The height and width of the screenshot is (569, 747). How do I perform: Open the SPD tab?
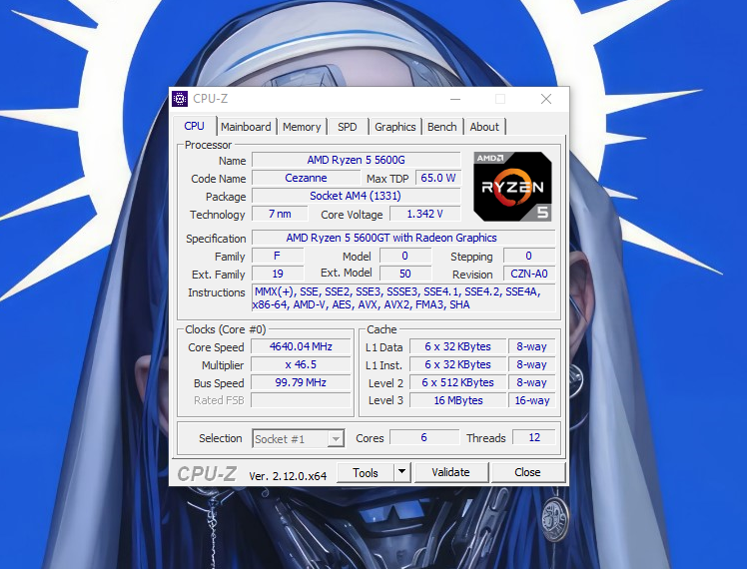(348, 127)
